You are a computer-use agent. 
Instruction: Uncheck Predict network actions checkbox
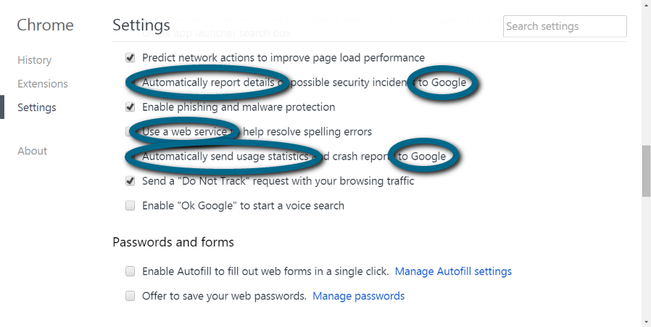130,57
